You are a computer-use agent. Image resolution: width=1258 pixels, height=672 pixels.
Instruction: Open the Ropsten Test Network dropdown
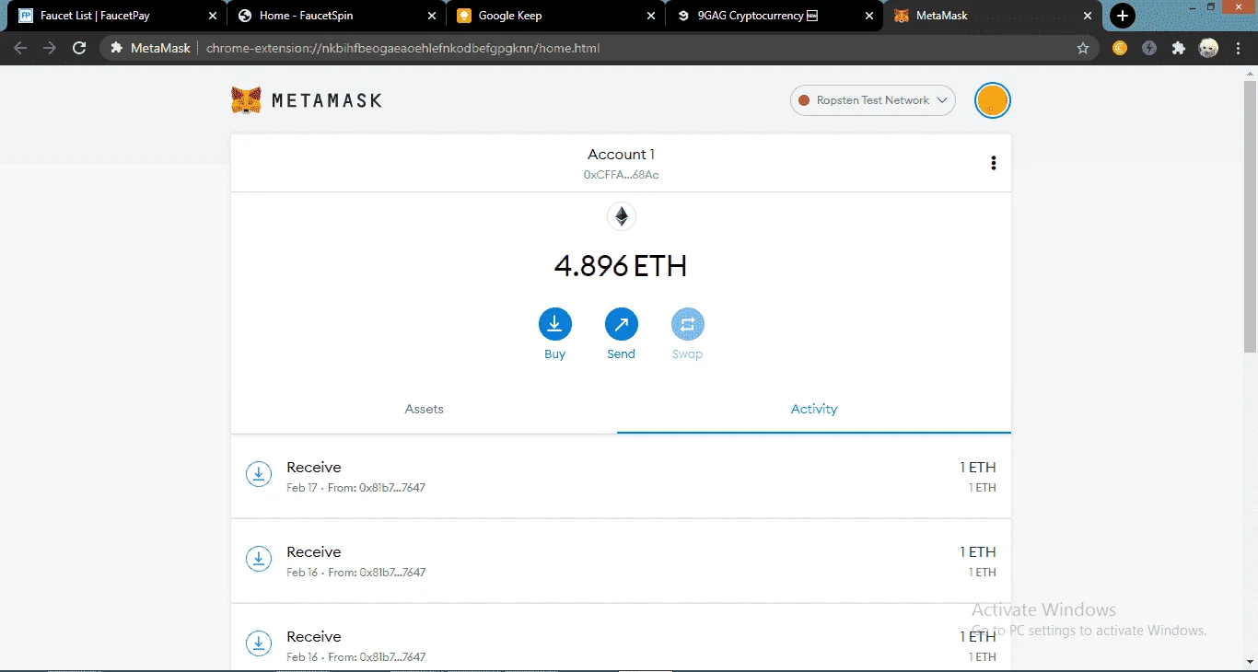(x=872, y=100)
